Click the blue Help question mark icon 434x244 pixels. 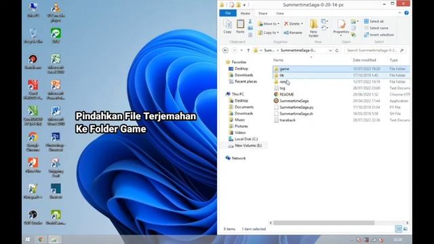[x=406, y=13]
